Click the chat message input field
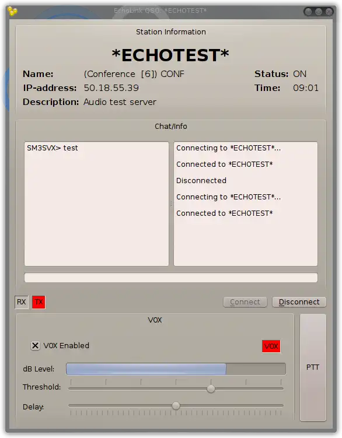Screen dimensions: 342x438 click(x=171, y=278)
